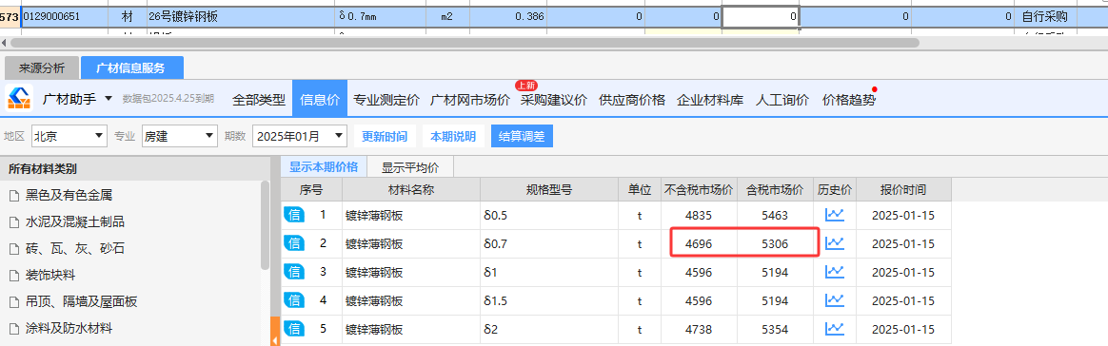The height and width of the screenshot is (346, 1108).
Task: Click the 信 badge on row 3
Action: [294, 272]
